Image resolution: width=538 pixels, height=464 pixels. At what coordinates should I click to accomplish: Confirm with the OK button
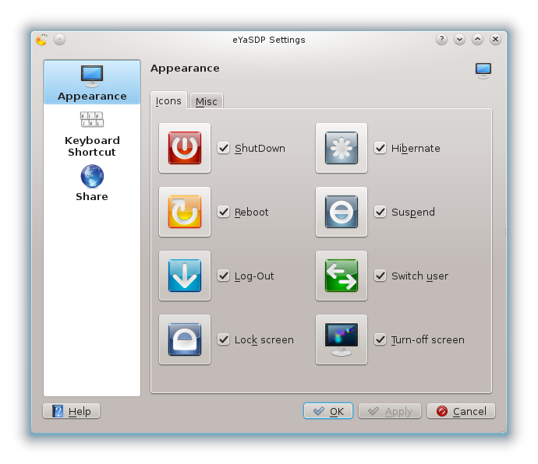[x=328, y=411]
